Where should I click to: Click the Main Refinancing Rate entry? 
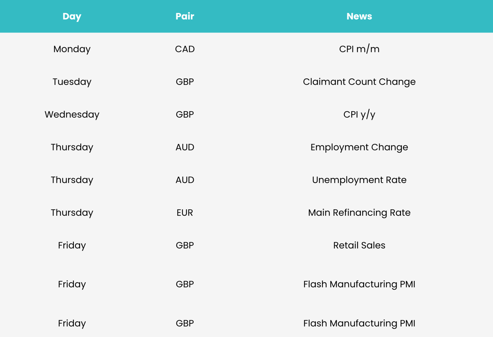(359, 212)
